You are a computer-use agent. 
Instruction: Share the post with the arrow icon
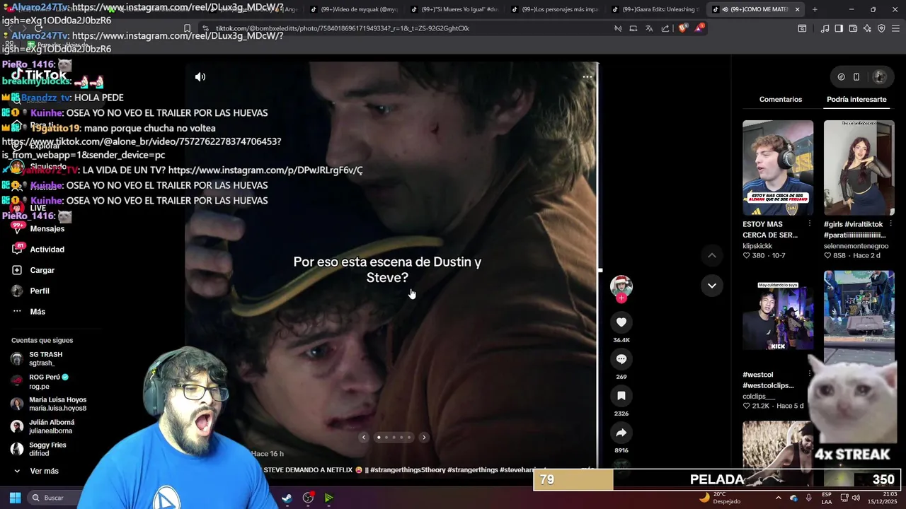[621, 433]
